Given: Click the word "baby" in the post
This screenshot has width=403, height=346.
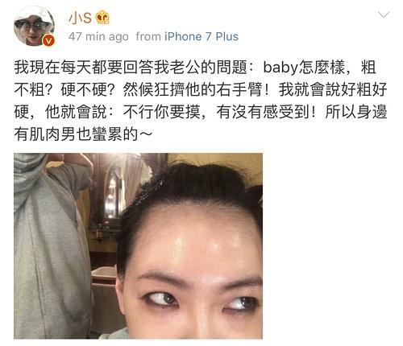Looking at the screenshot, I should [x=280, y=67].
